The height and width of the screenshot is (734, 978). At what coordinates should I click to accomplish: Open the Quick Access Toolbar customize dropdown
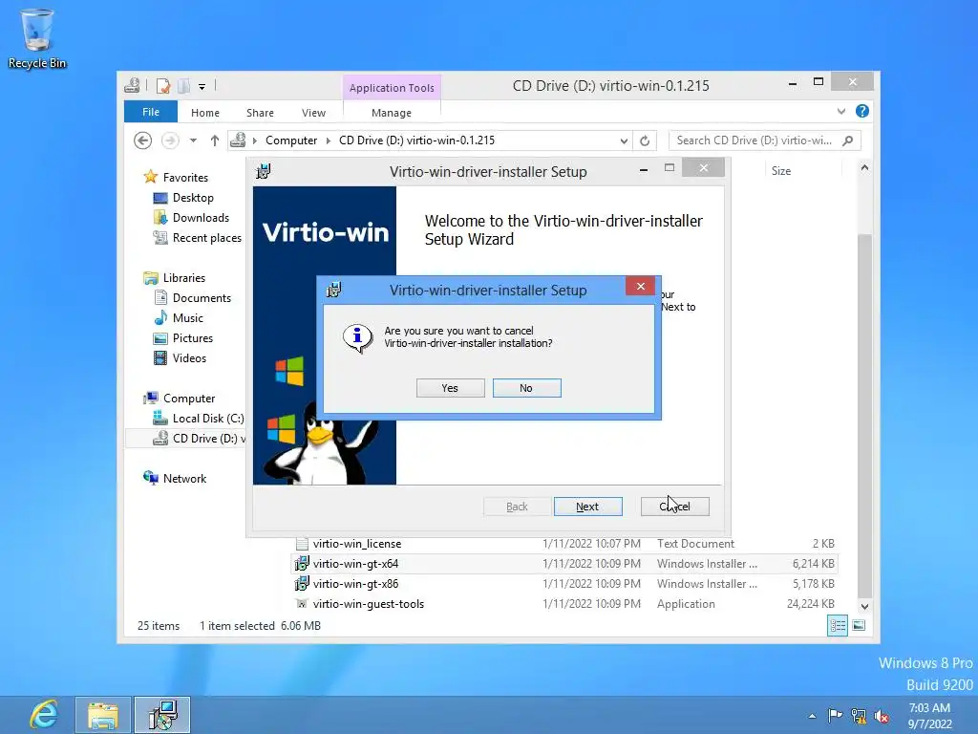(202, 87)
